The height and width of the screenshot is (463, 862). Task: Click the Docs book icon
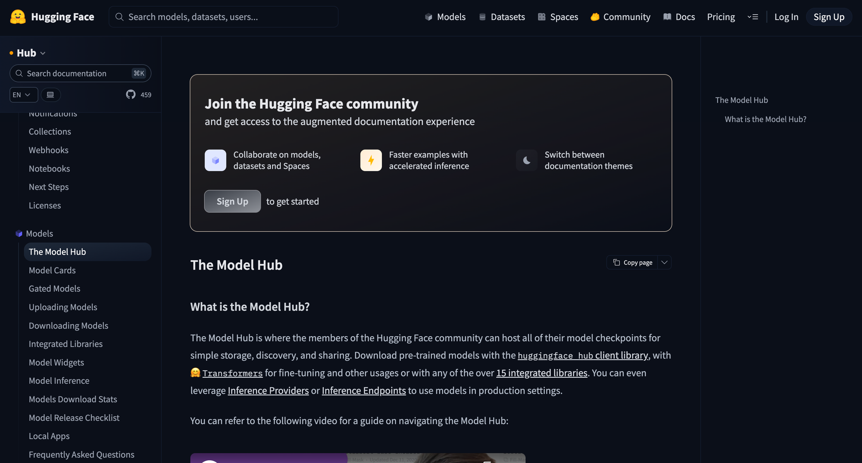(667, 17)
